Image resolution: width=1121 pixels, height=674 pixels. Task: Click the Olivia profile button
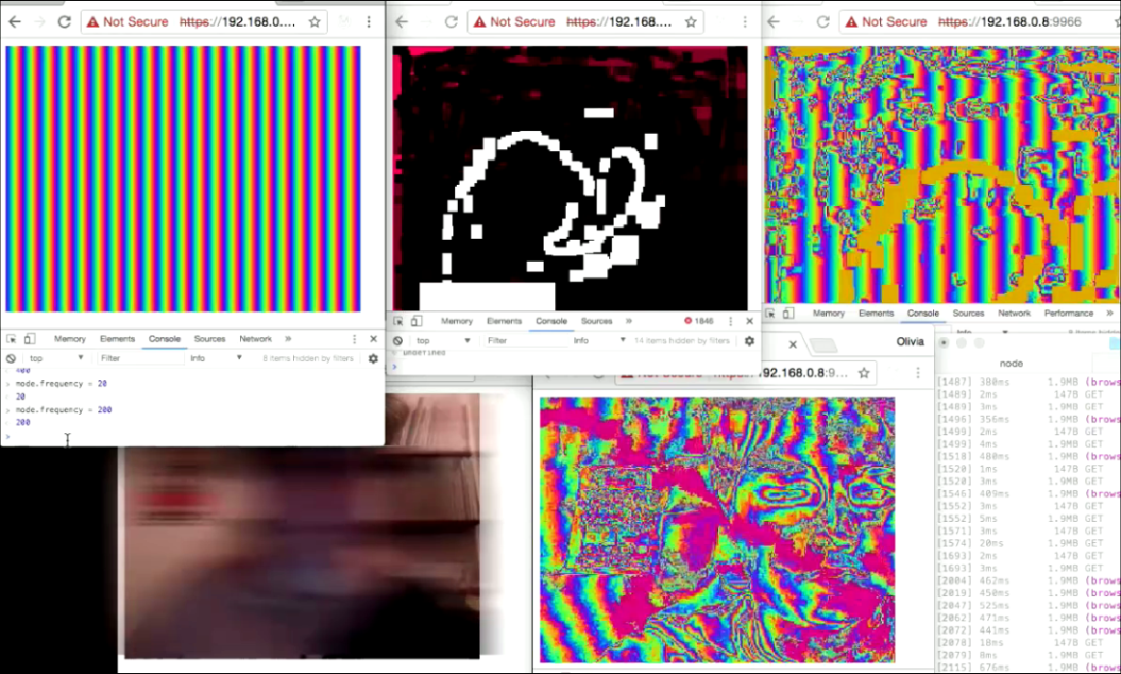[x=910, y=342]
